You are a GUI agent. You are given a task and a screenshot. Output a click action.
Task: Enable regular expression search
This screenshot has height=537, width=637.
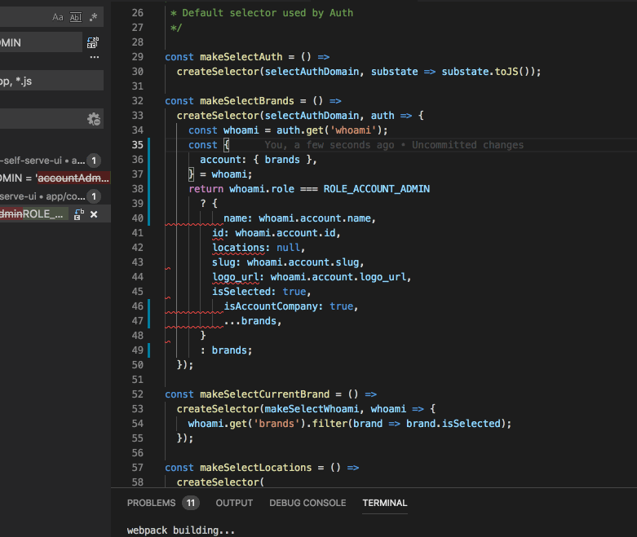pos(94,17)
